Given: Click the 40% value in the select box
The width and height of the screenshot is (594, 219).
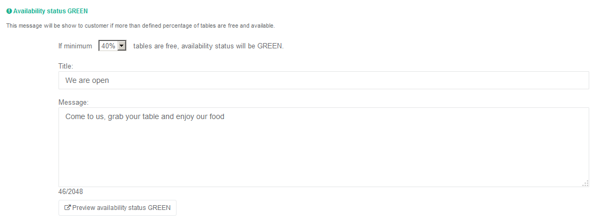Looking at the screenshot, I should tap(108, 46).
